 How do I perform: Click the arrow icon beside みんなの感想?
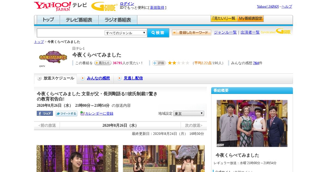83,78
